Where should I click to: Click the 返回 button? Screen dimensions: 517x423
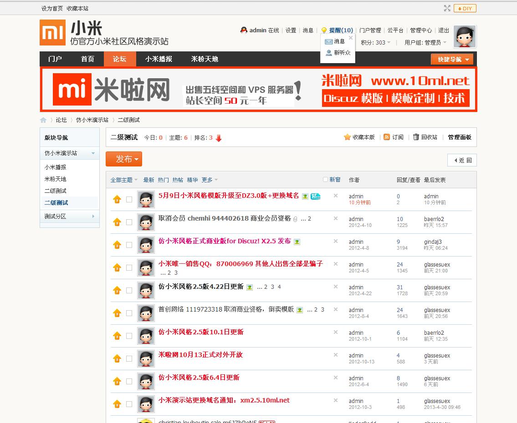[462, 160]
